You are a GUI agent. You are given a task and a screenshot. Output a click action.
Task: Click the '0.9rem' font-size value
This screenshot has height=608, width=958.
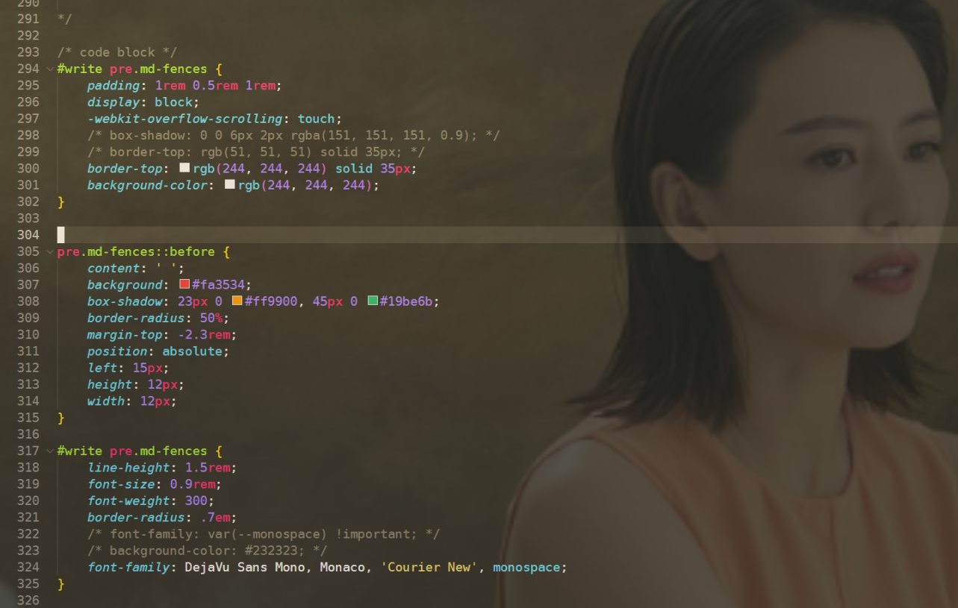point(192,483)
